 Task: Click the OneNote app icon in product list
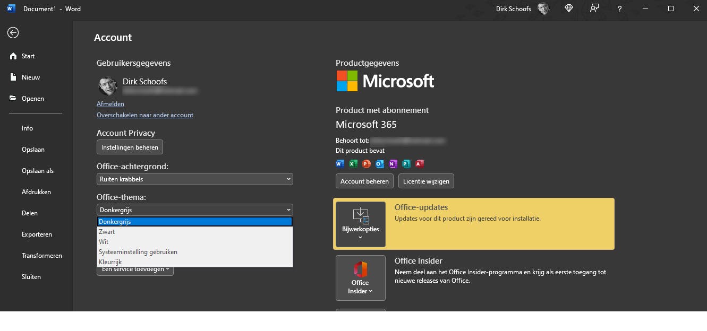coord(393,164)
